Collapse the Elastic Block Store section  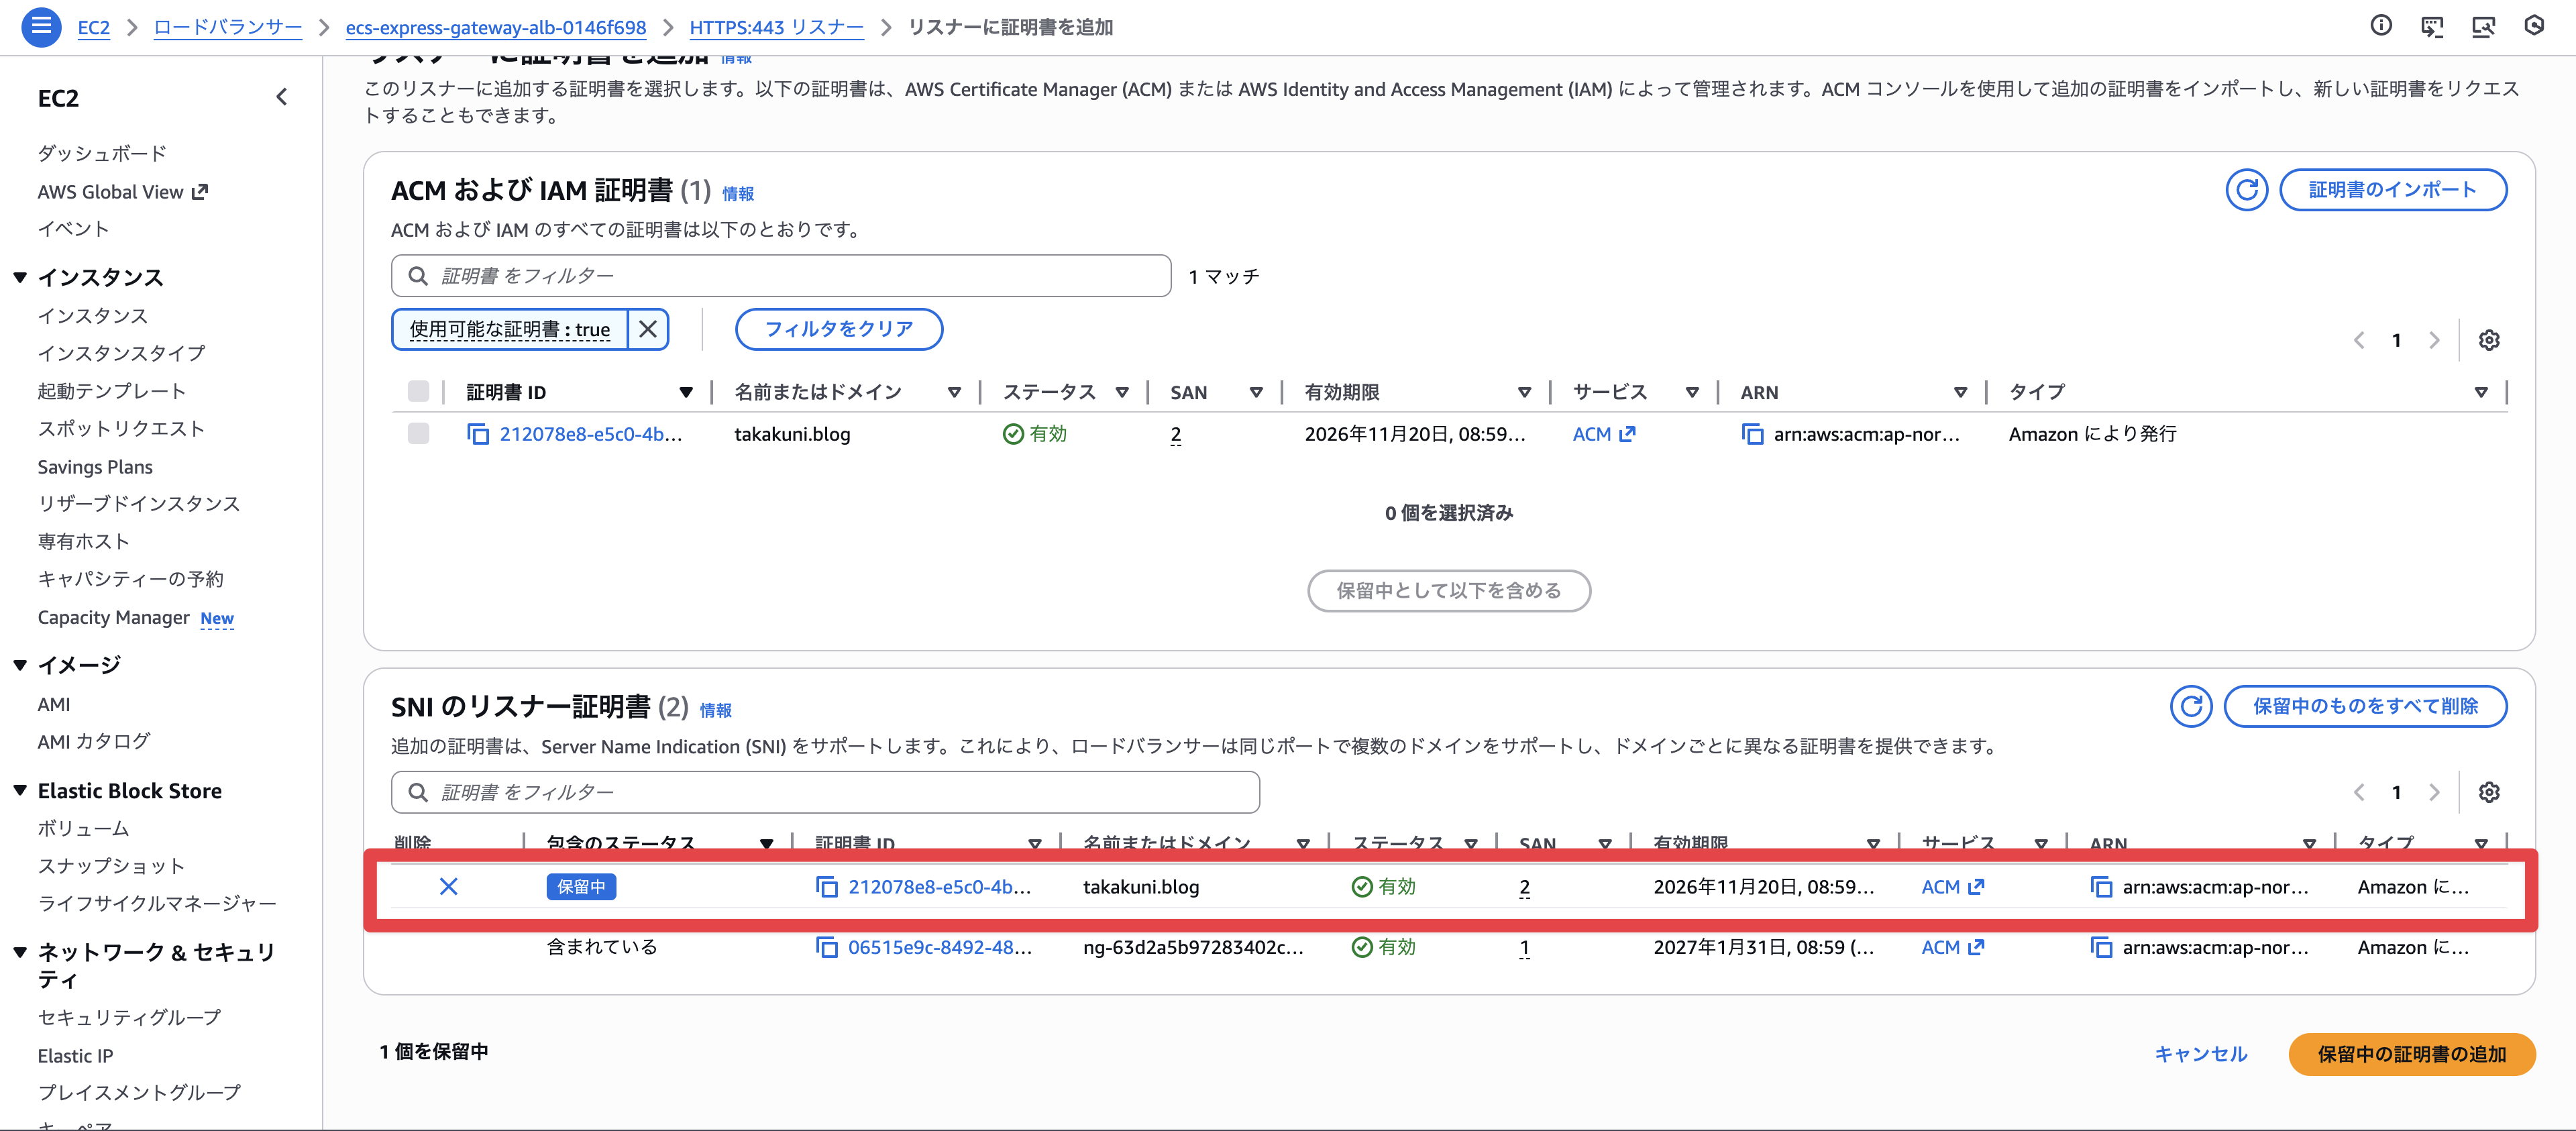[x=20, y=791]
